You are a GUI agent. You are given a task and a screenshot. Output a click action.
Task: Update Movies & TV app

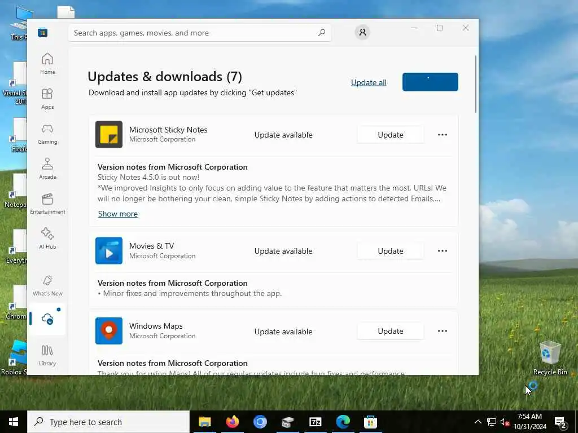point(391,251)
